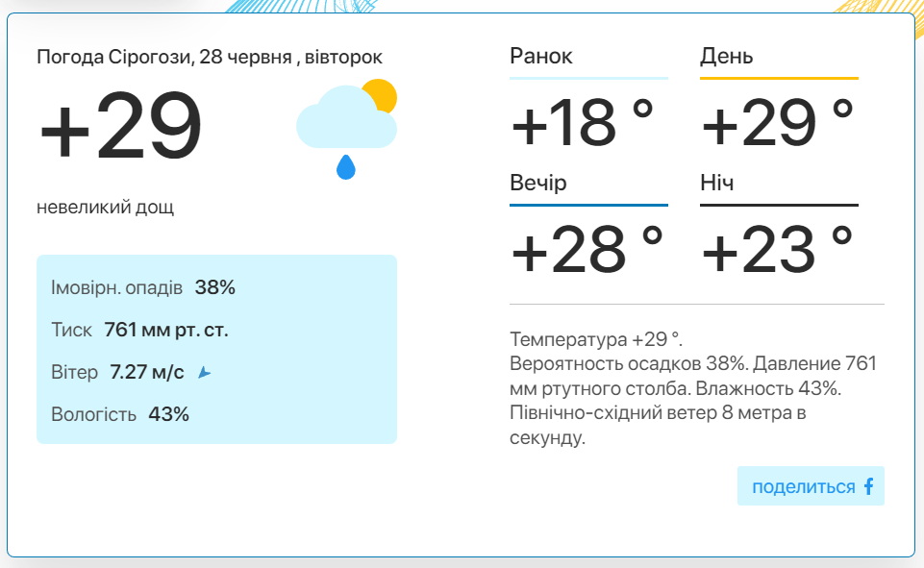924x568 pixels.
Task: Click the Погода Сірогози date heading
Action: tap(210, 57)
